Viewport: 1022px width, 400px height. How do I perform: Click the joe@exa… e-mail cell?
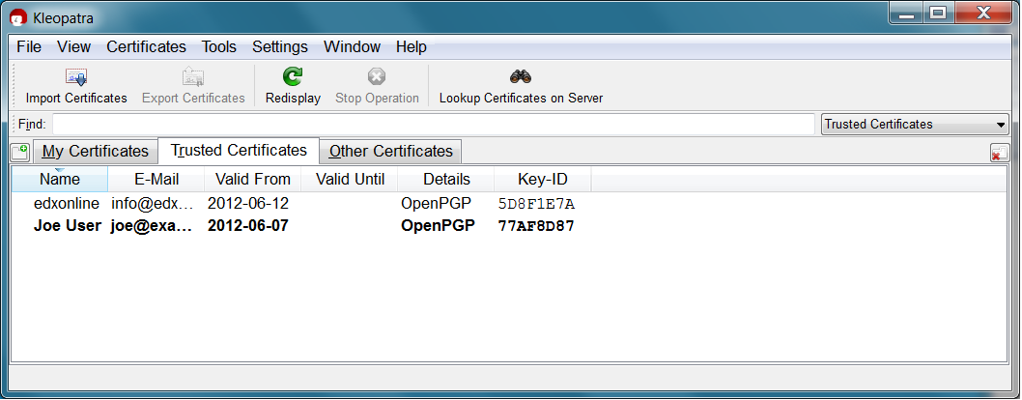click(153, 226)
